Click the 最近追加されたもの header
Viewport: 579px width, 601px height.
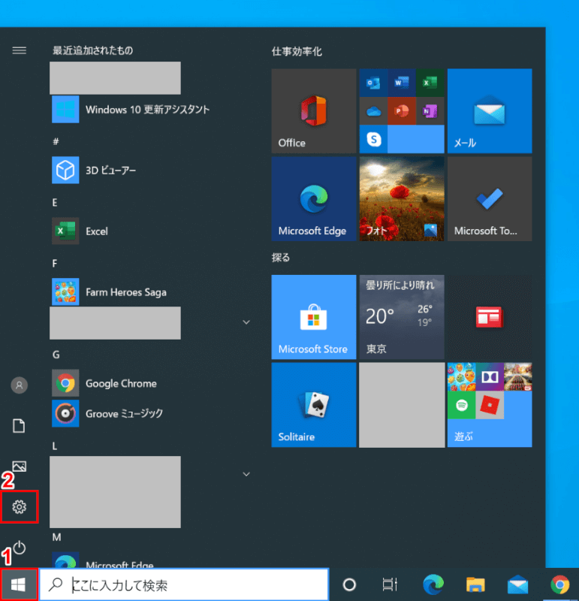(x=92, y=50)
